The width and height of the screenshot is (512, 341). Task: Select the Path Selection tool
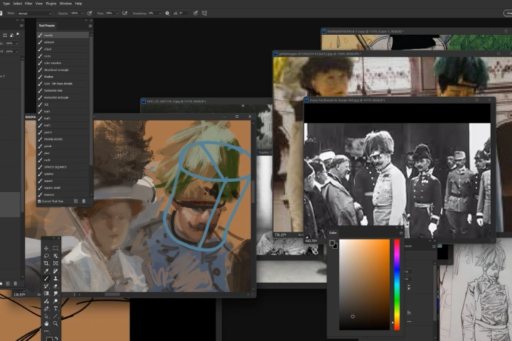(x=46, y=316)
